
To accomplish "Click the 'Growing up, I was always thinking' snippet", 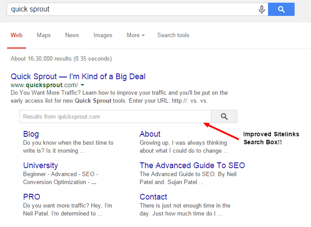I will tap(184, 146).
